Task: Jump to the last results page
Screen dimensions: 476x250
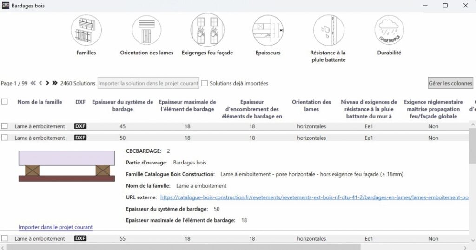Action: coord(55,83)
